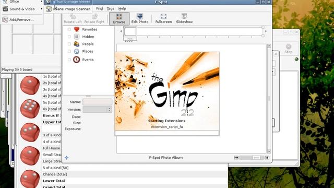Image resolution: width=334 pixels, height=188 pixels.
Task: Click the Playing 3×3 board status bar
Action: (x=31, y=69)
